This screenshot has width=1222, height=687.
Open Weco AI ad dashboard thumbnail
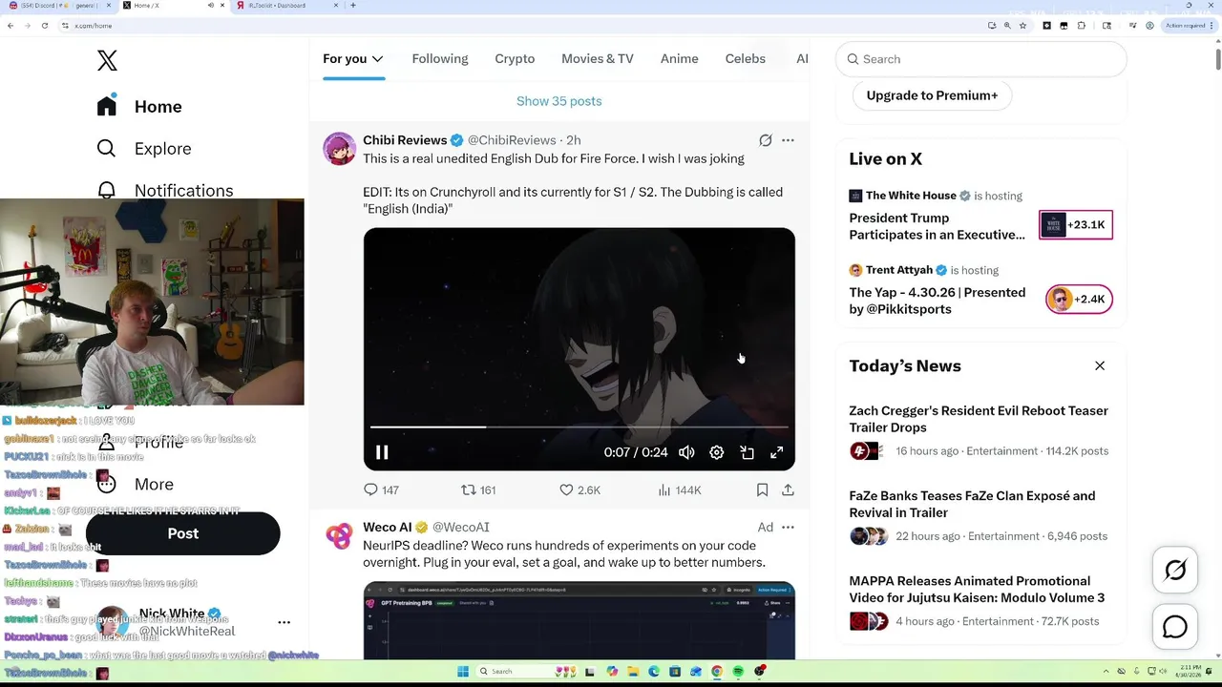[x=579, y=620]
